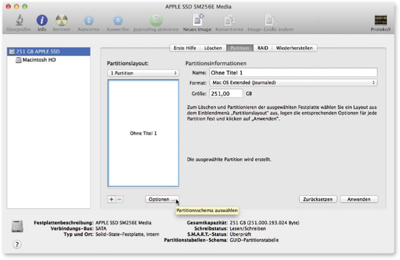Switch to the Löschen tab
The width and height of the screenshot is (400, 260).
[213, 48]
